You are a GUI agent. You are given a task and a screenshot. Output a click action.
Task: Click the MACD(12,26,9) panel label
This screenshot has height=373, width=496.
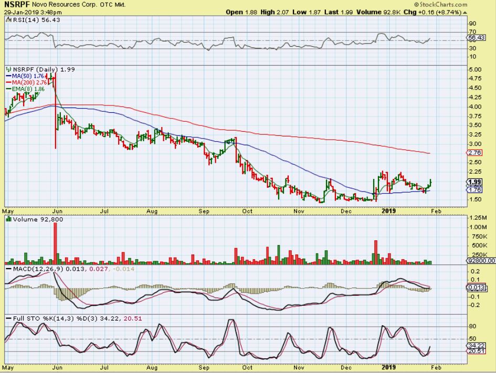(x=38, y=269)
